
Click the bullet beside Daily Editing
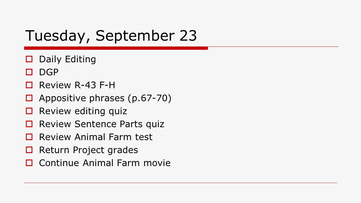point(29,59)
